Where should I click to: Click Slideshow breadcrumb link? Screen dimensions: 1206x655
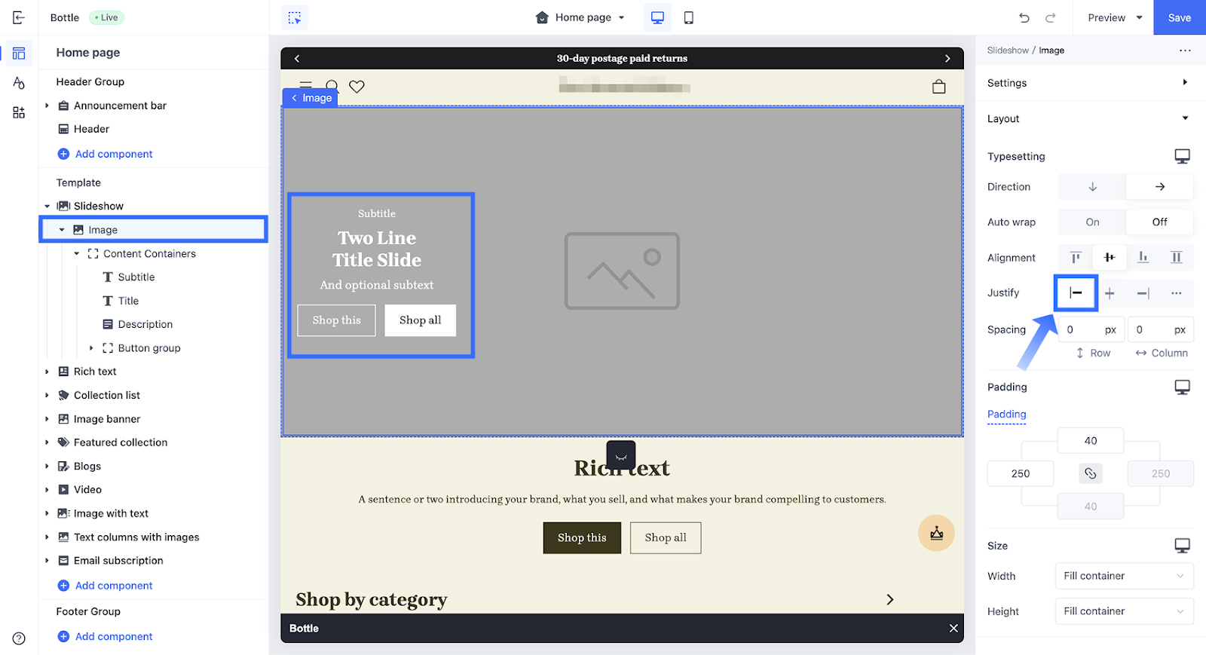[x=1008, y=51]
